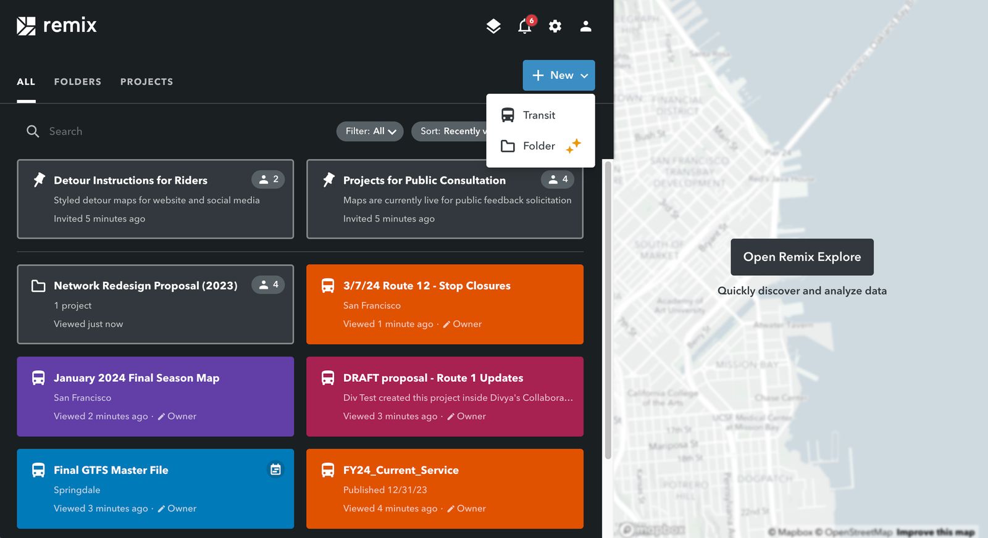Click bus icon on DRAFT proposal card

click(x=328, y=378)
